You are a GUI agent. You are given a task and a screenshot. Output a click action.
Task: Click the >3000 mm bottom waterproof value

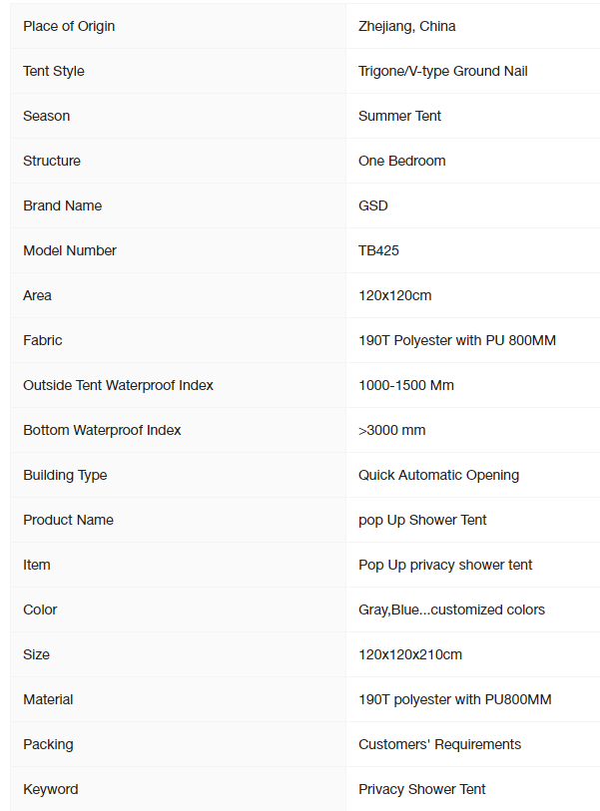click(x=392, y=430)
